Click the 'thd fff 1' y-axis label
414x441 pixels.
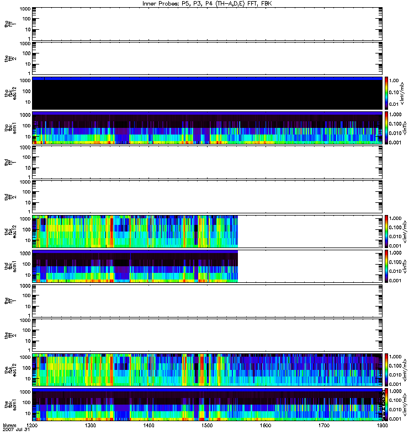pyautogui.click(x=10, y=162)
